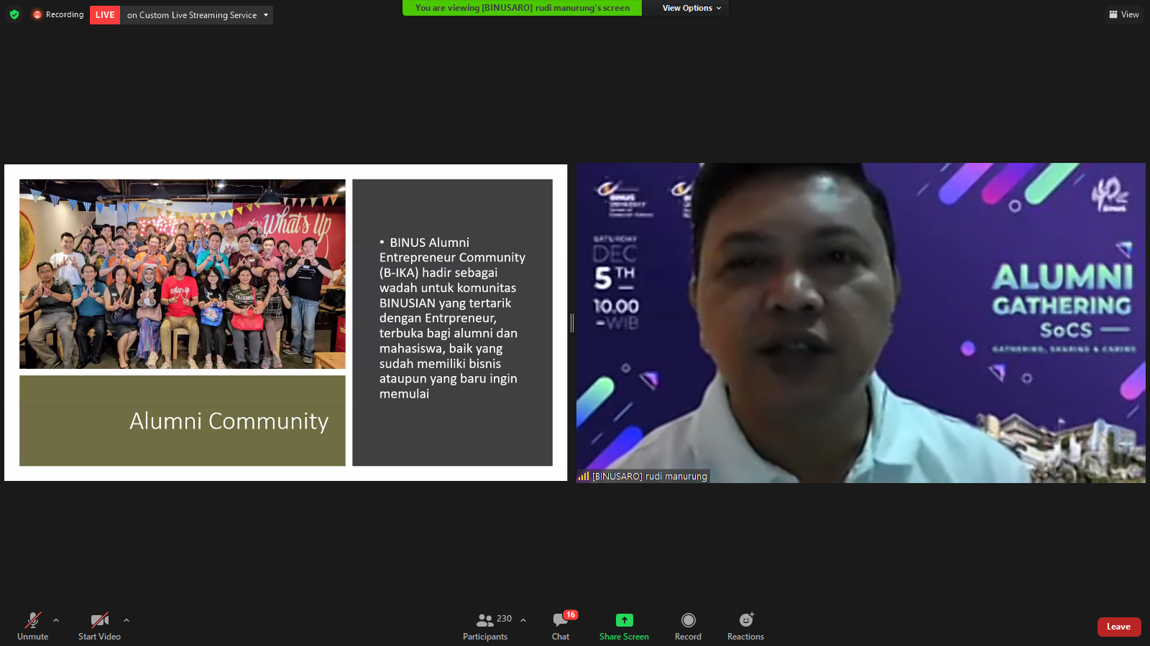The height and width of the screenshot is (646, 1150).
Task: Unmute the microphone
Action: (33, 626)
